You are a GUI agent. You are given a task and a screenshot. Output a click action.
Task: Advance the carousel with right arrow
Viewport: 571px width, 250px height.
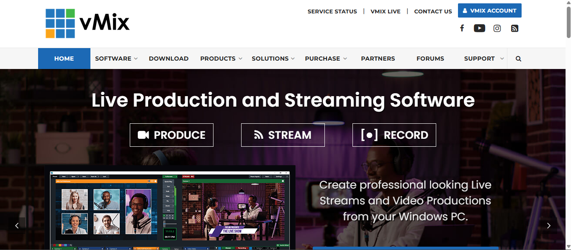549,225
